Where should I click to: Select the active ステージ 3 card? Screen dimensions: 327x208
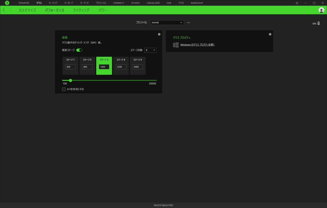(104, 66)
